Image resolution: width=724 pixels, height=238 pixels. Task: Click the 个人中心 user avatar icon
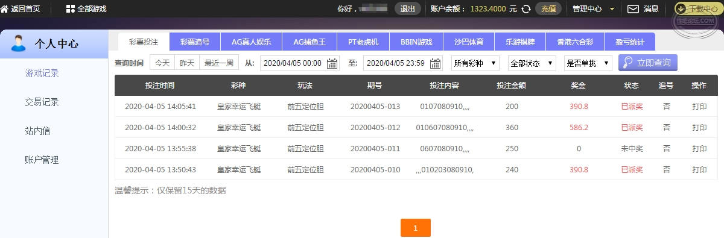click(x=19, y=43)
